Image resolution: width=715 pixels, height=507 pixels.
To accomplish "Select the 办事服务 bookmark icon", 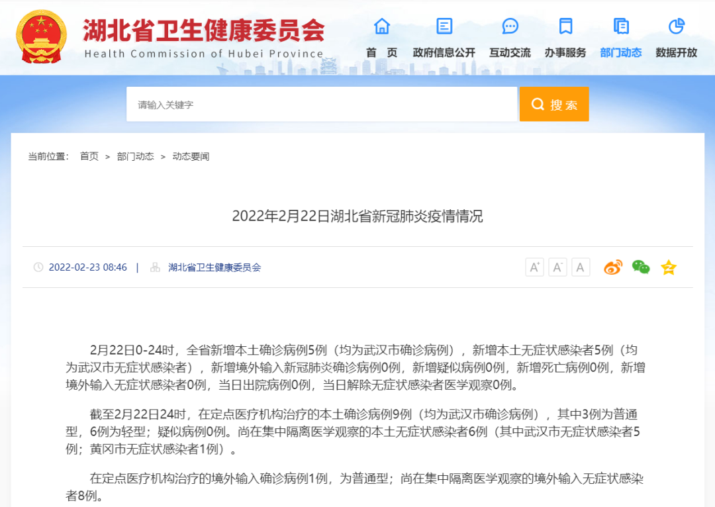I will [x=565, y=26].
